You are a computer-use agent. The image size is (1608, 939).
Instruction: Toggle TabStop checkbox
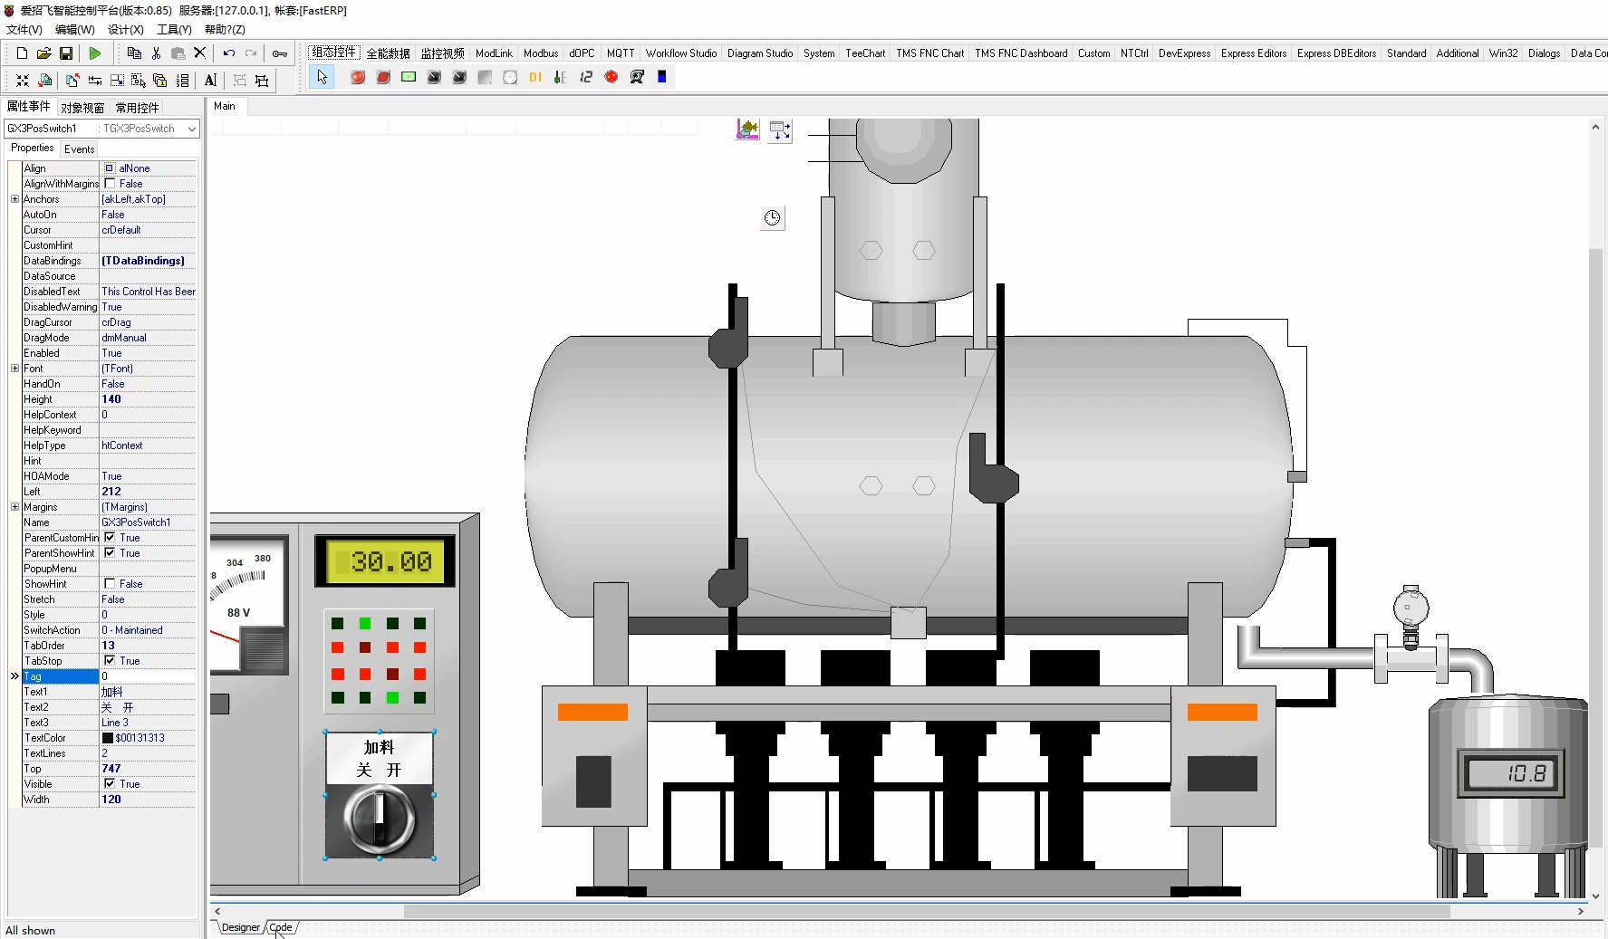click(110, 660)
